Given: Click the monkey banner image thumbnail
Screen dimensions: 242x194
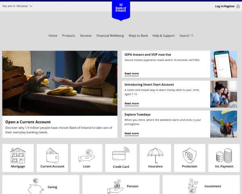Looking at the screenshot, I should coord(60,83).
